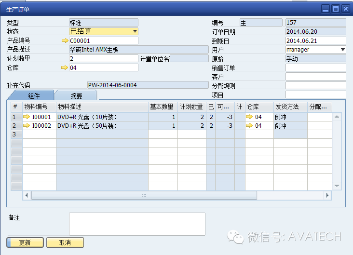The image size is (353, 255).
Task: Click the base quantity cell in row 1
Action: tap(163, 117)
